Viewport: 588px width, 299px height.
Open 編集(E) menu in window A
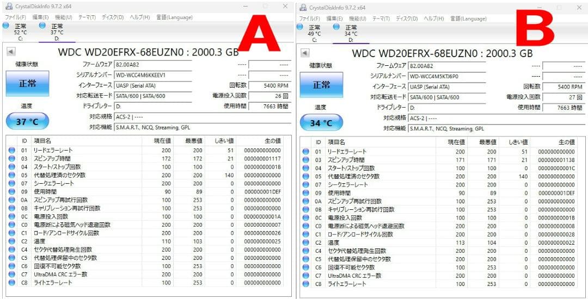tap(40, 17)
